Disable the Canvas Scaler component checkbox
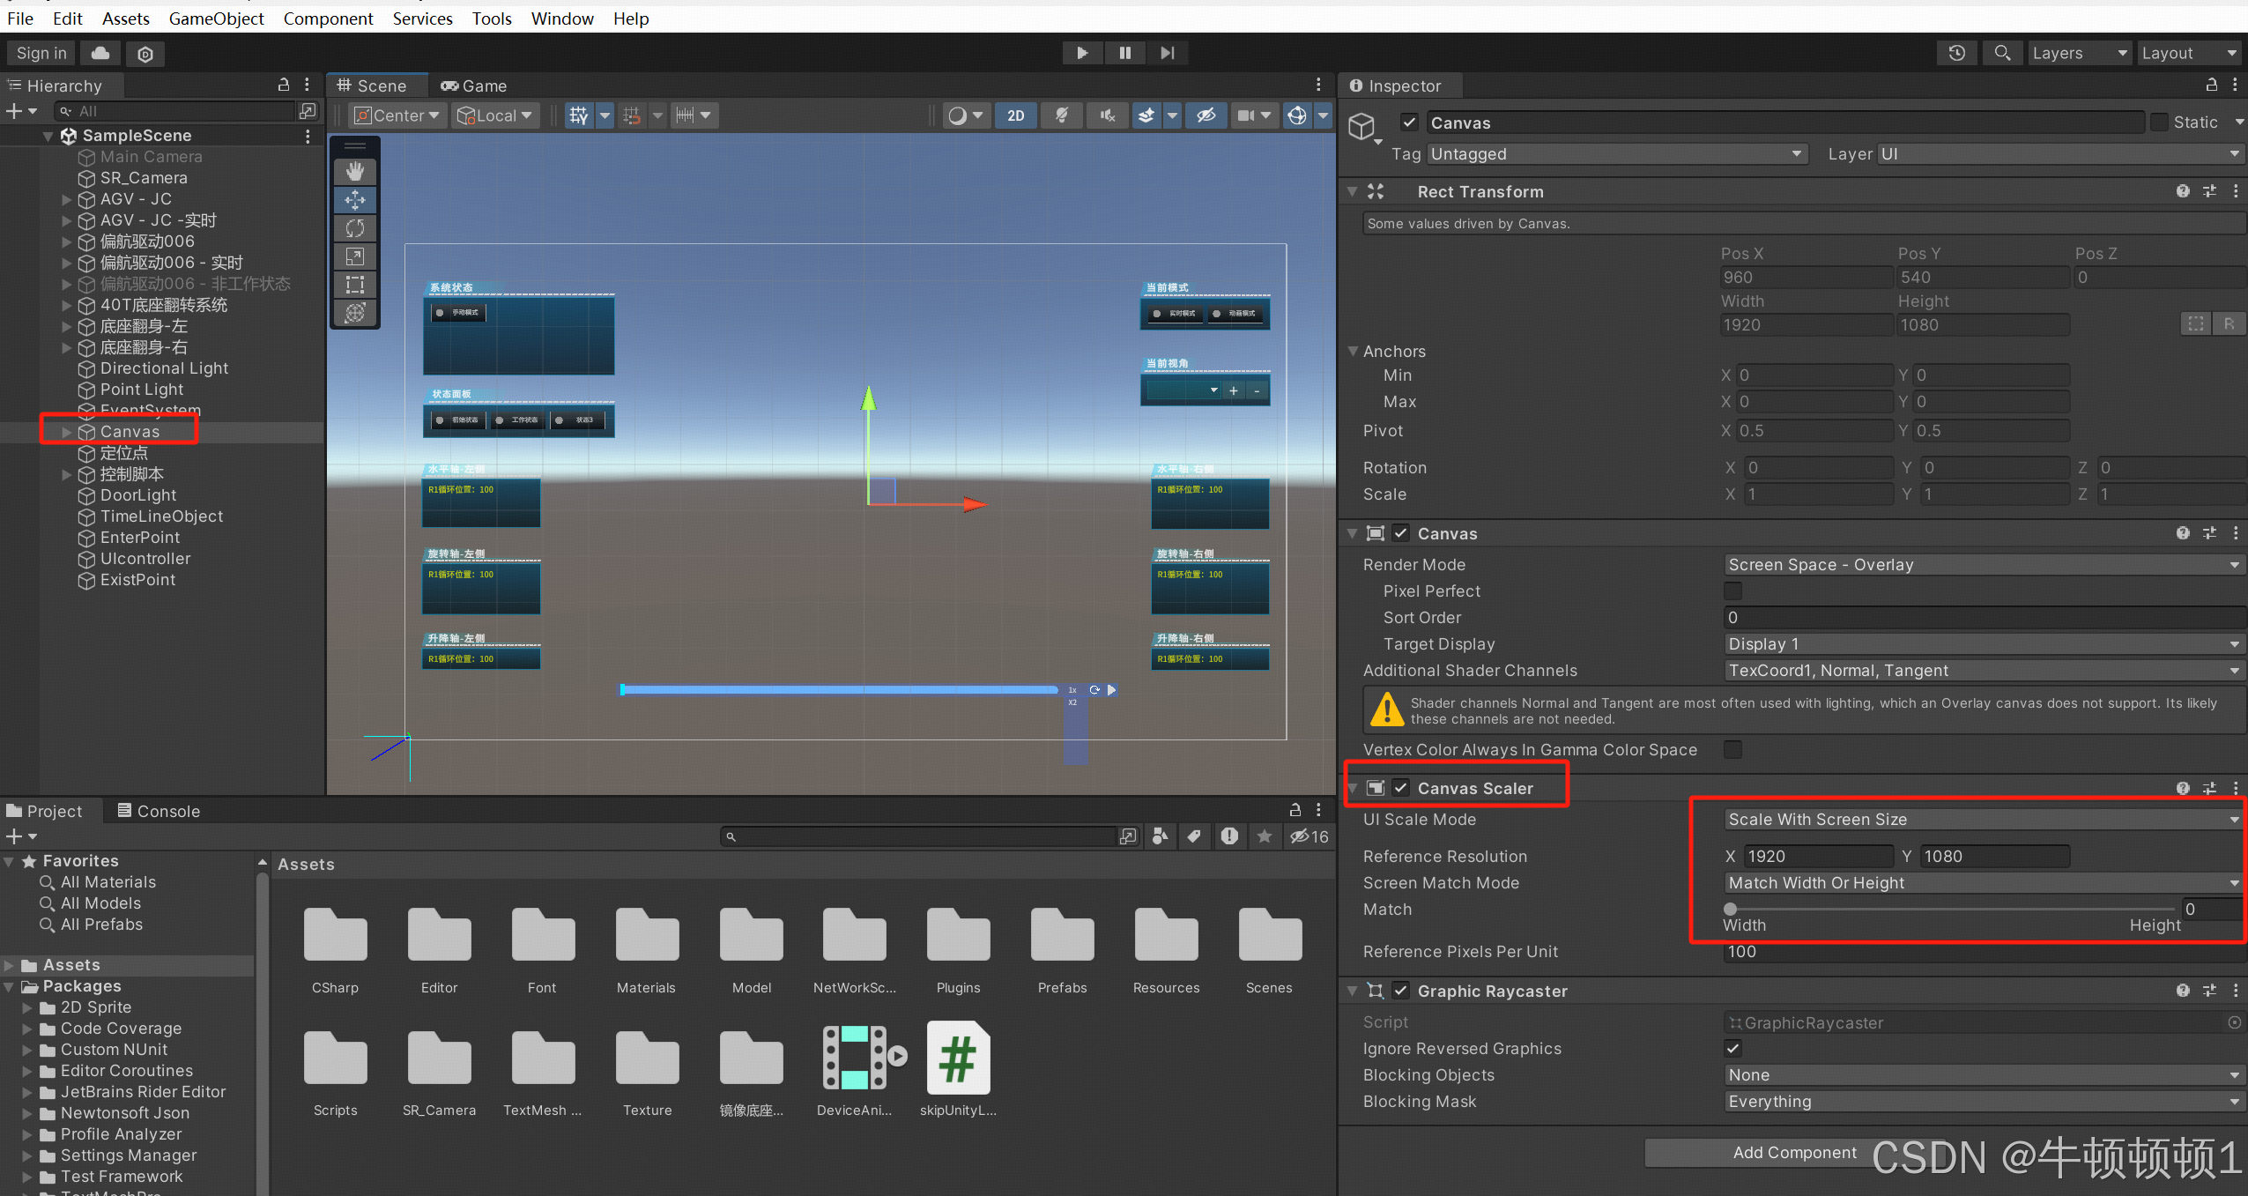Viewport: 2248px width, 1196px height. tap(1401, 788)
